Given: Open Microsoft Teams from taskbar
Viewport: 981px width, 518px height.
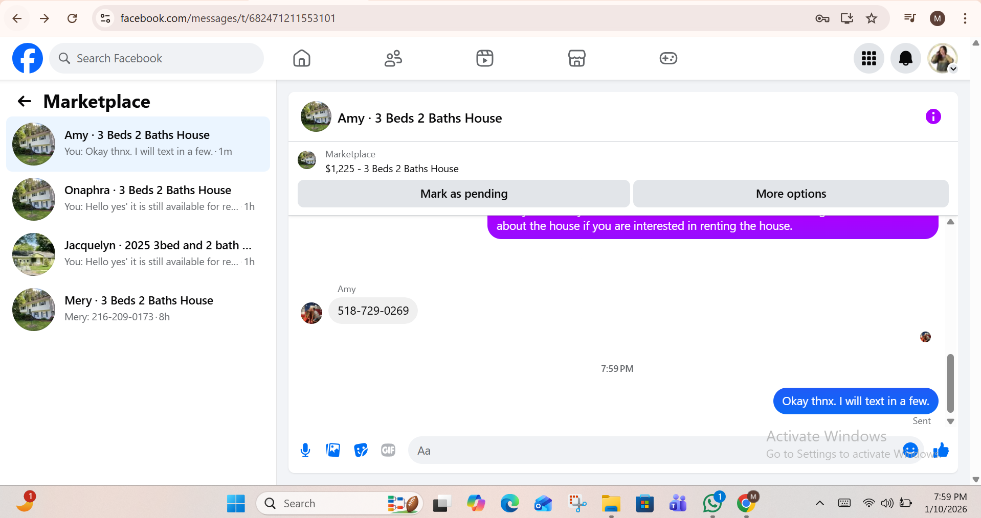Looking at the screenshot, I should [x=678, y=503].
